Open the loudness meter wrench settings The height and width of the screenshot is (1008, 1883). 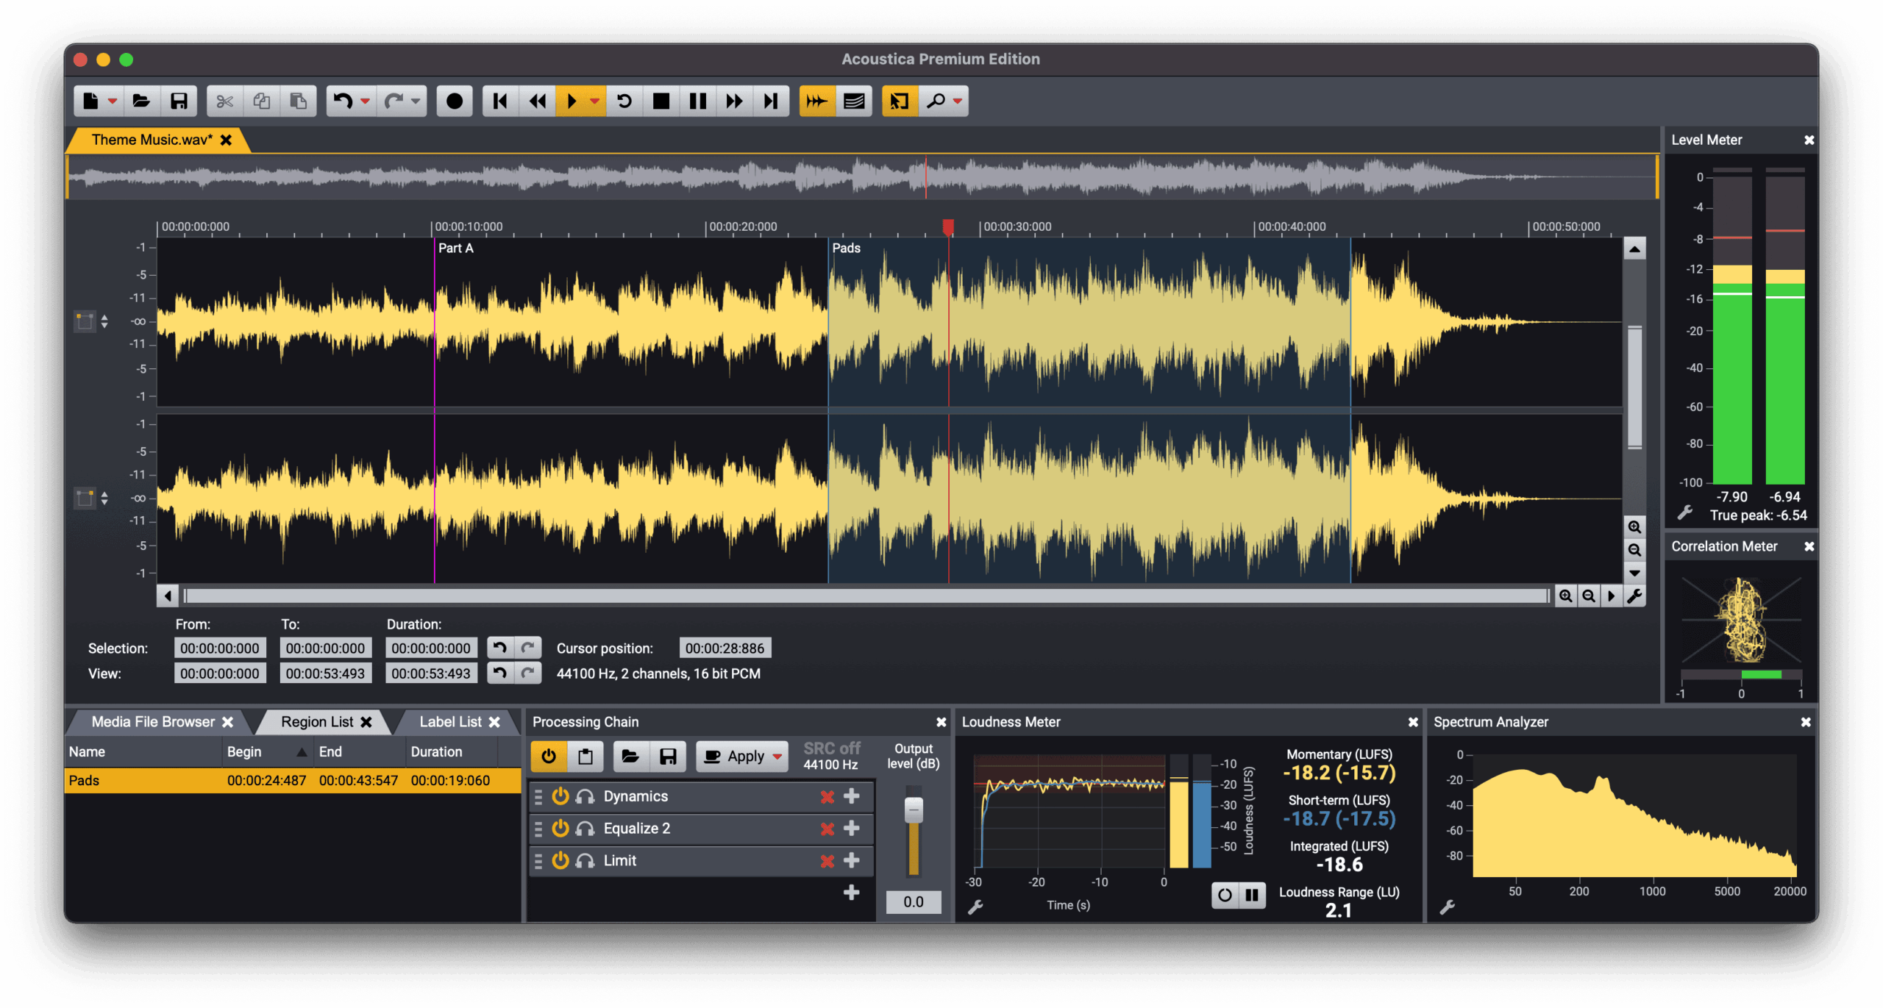[x=976, y=906]
